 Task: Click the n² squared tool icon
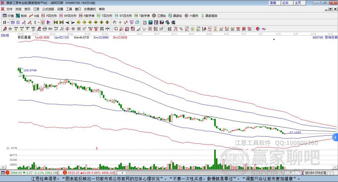click(x=56, y=29)
